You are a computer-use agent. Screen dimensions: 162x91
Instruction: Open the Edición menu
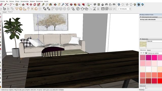click(x=3, y=1)
